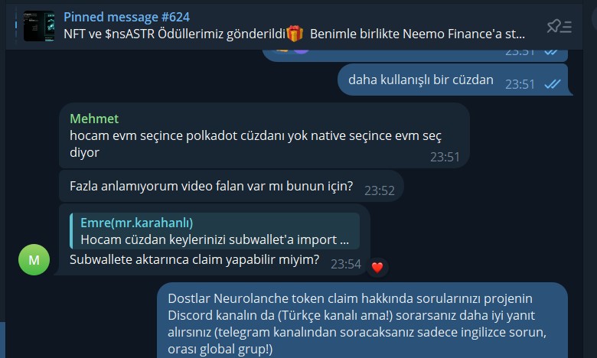This screenshot has width=597, height=358.
Task: Jump to quoted Emre(mr.karahanlı) reply
Action: tap(215, 231)
